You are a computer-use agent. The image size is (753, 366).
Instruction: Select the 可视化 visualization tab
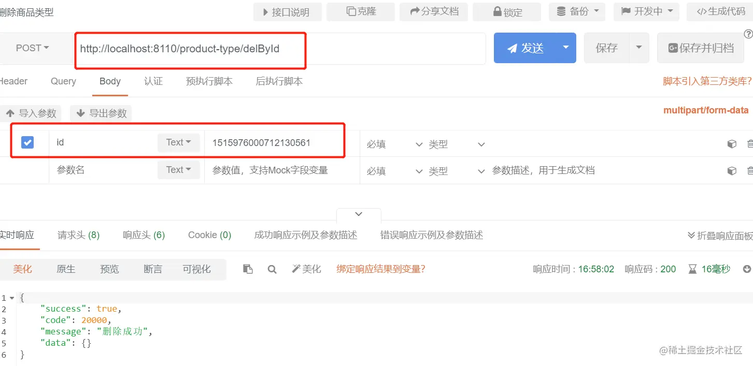tap(196, 269)
